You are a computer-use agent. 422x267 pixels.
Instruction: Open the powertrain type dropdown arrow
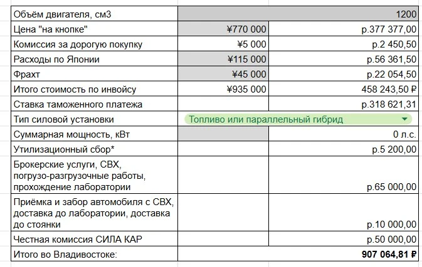(404, 119)
